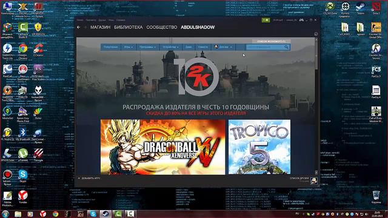Open the Recycle Bin on desktop
Viewport: 388px width, 218px height.
tap(376, 197)
